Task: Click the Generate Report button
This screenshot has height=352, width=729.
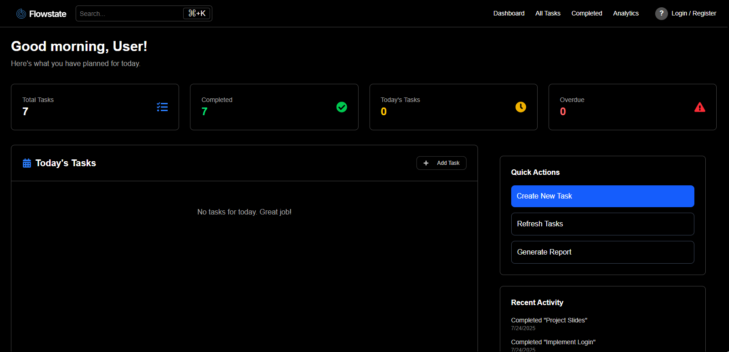Action: [x=602, y=252]
